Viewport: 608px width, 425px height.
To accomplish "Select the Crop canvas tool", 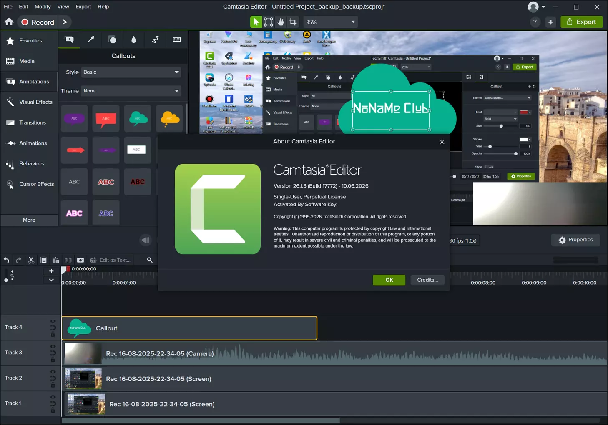I will pos(293,22).
